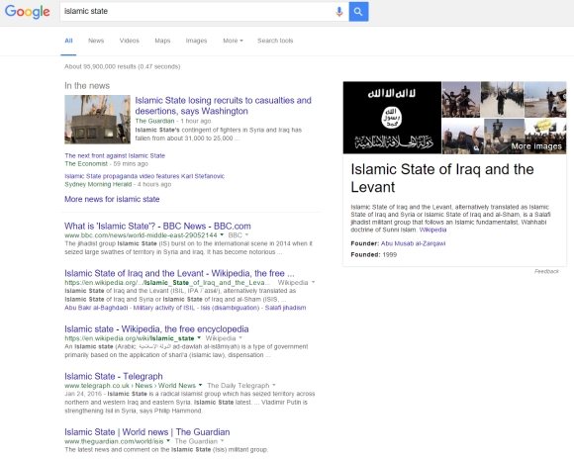The width and height of the screenshot is (574, 461).
Task: Click the Feedback link under knowledge panel
Action: [546, 271]
